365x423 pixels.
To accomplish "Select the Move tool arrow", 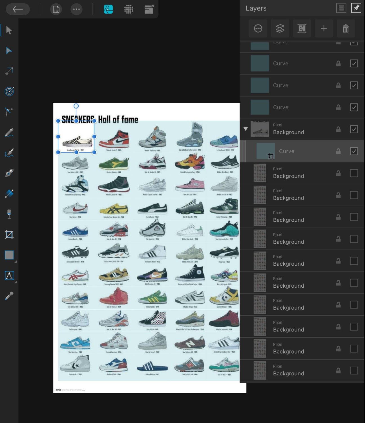I will click(x=9, y=30).
